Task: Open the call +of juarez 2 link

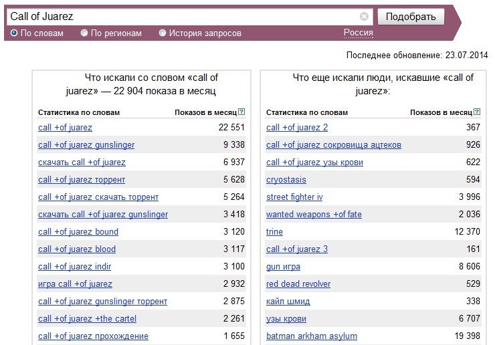Action: [297, 128]
